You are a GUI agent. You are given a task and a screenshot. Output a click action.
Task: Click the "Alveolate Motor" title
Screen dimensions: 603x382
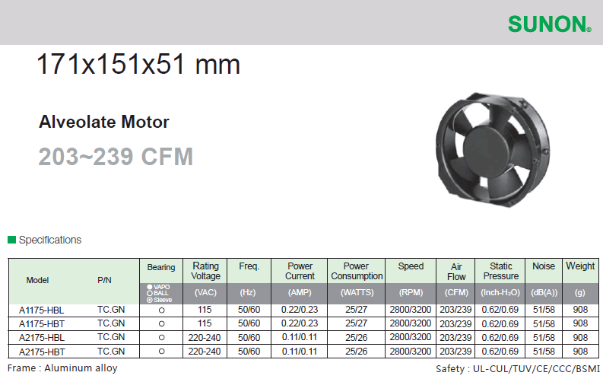104,122
